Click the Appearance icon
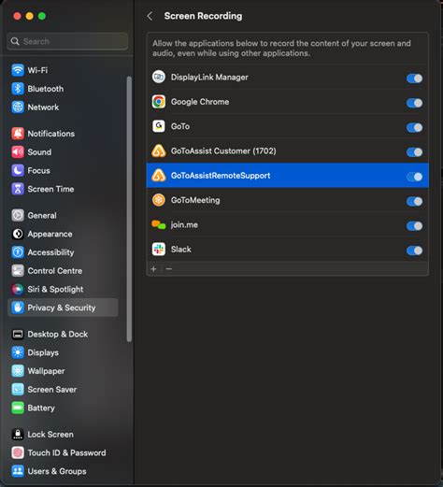The width and height of the screenshot is (443, 487). click(18, 234)
